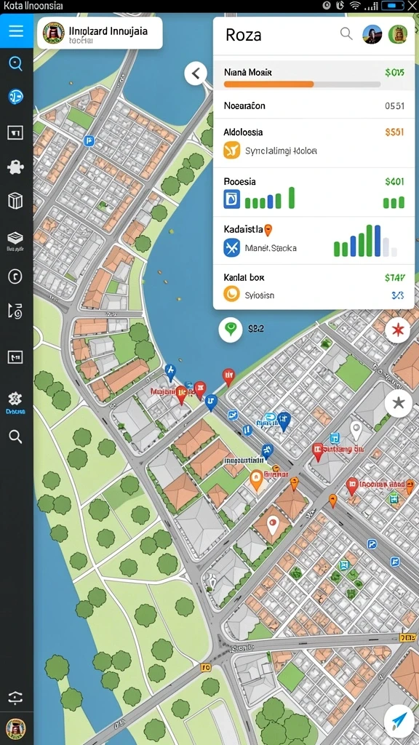Click the gray star favorite button
The width and height of the screenshot is (419, 745).
click(x=398, y=404)
